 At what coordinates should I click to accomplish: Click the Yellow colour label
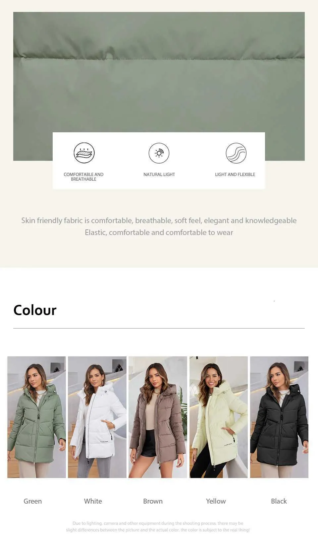click(x=216, y=501)
